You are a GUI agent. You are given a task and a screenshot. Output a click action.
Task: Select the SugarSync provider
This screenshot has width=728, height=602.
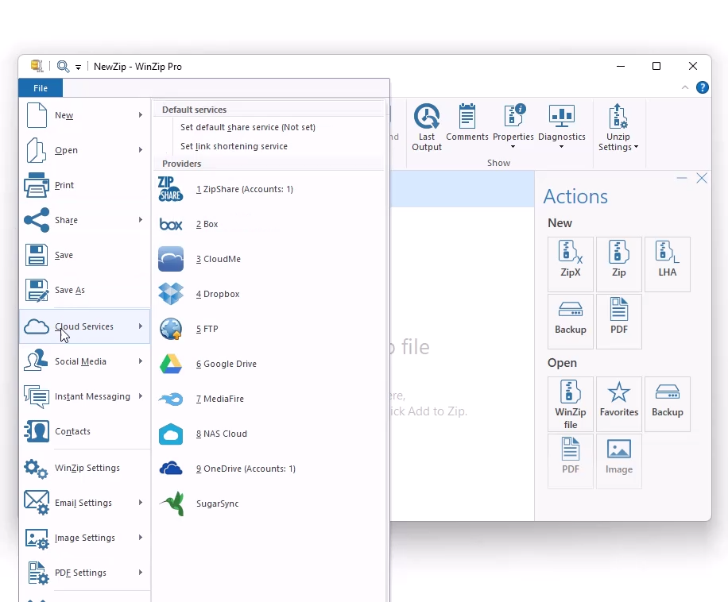(217, 504)
